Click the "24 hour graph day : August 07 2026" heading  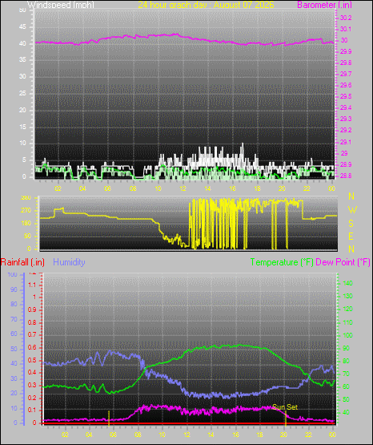point(206,5)
